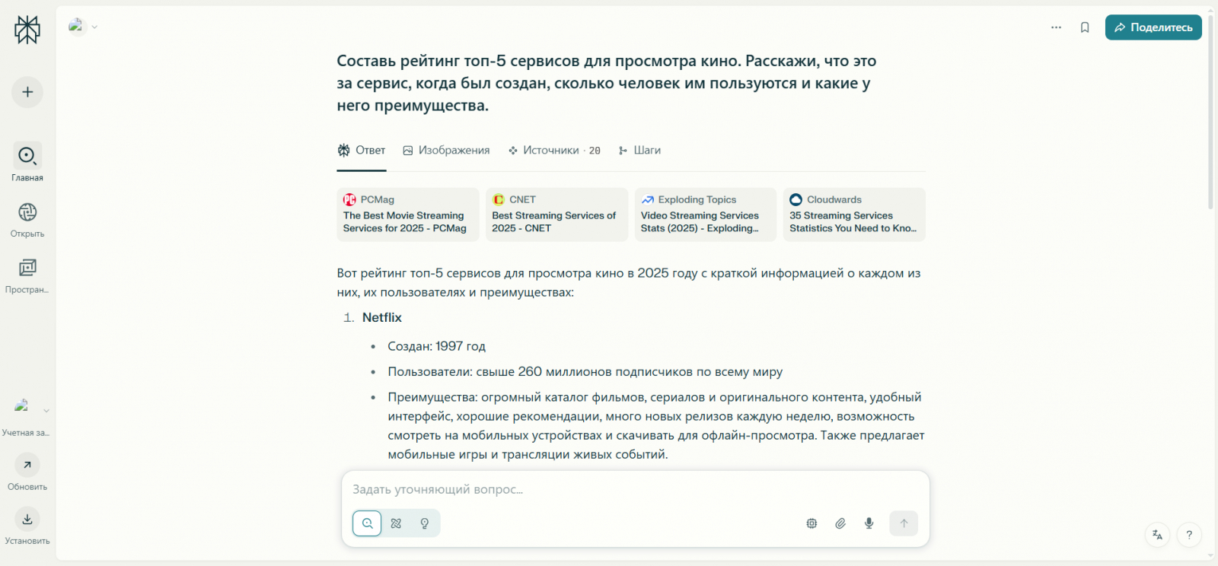The image size is (1218, 566).
Task: Click the Установить download icon
Action: coord(27,519)
